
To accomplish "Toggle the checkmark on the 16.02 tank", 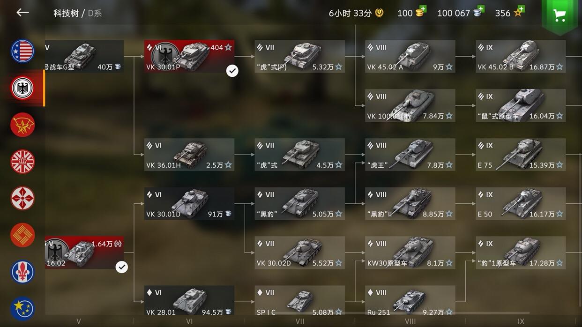I will [x=121, y=267].
